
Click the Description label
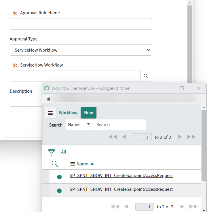coord(21,91)
